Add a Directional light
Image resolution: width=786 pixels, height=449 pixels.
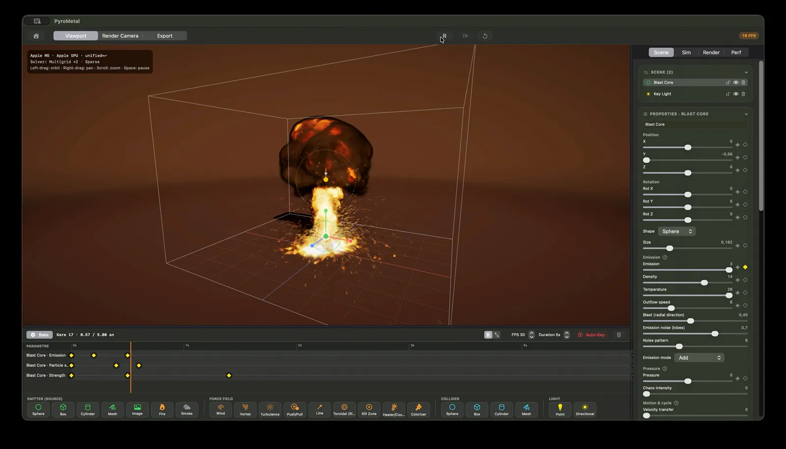pyautogui.click(x=585, y=409)
